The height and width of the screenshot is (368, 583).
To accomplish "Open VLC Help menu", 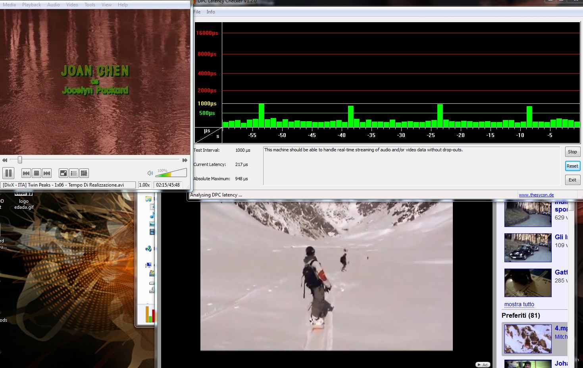I will [123, 5].
